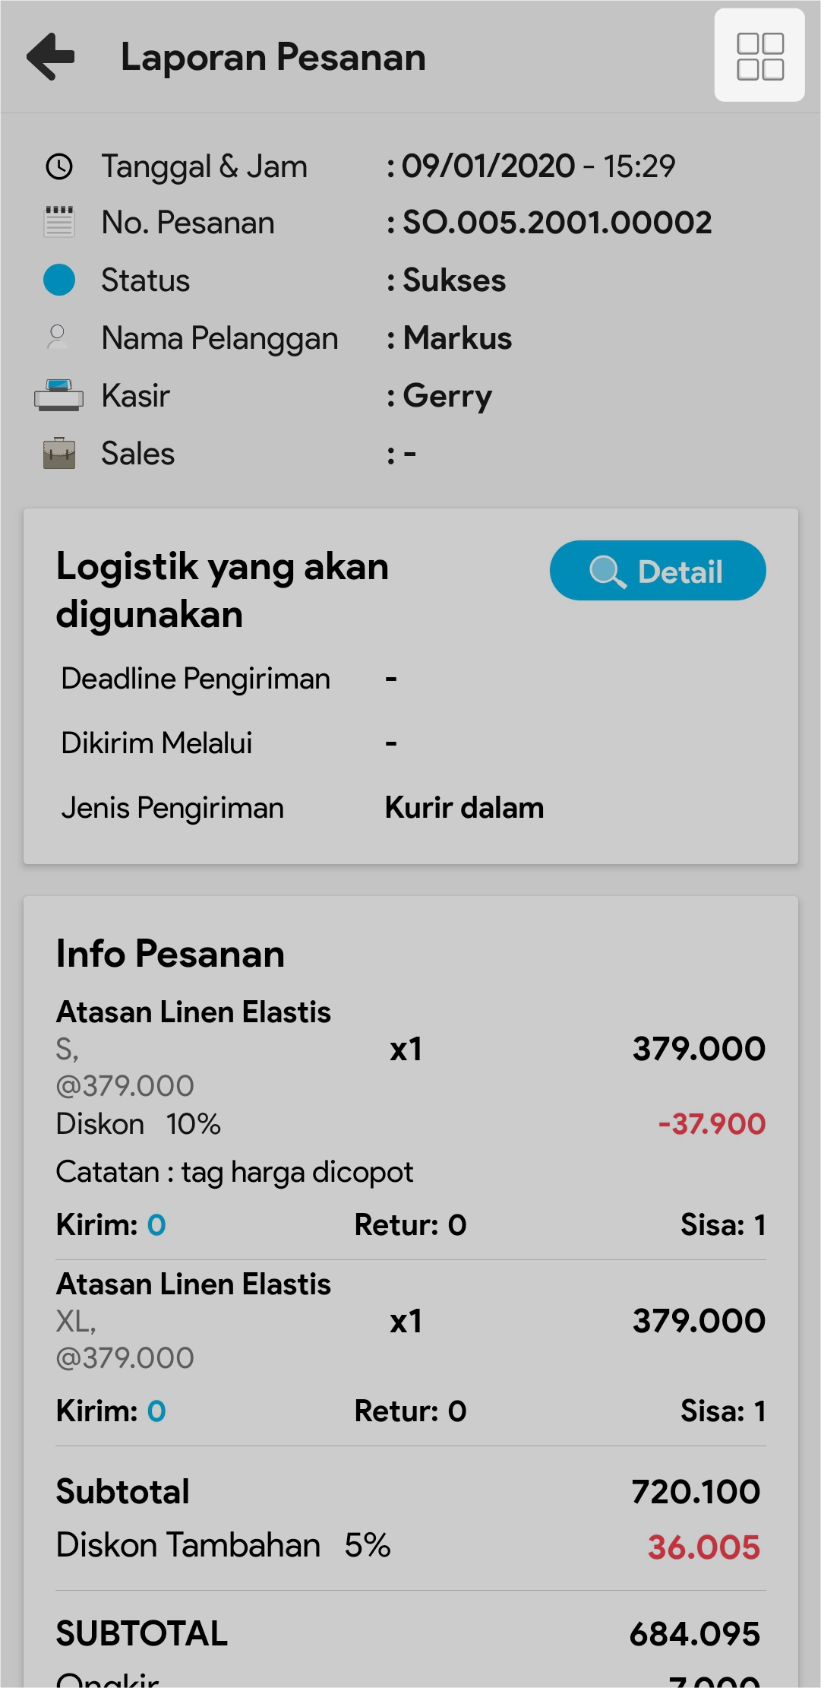Tap the magnifier icon in Detail button
Screen dimensions: 821x1688
607,572
